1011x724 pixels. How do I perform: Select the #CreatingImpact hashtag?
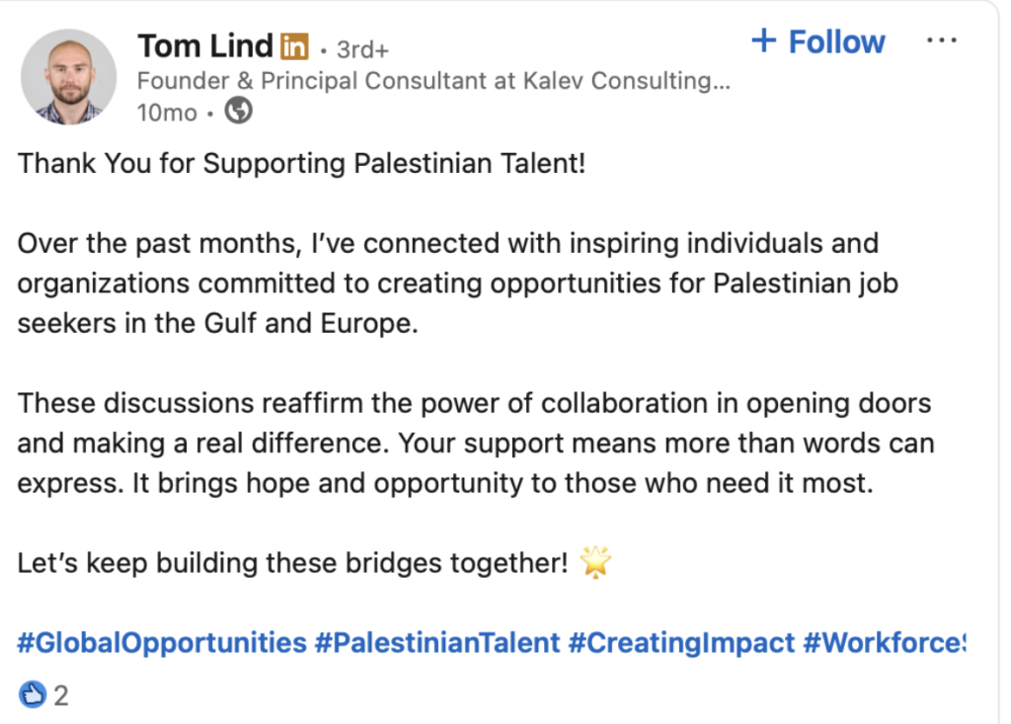coord(681,643)
